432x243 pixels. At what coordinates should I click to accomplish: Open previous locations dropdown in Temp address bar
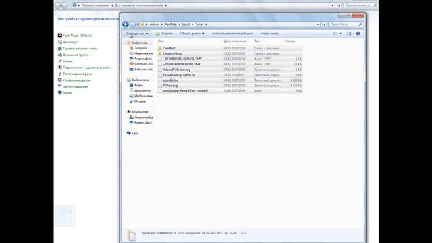[318, 24]
